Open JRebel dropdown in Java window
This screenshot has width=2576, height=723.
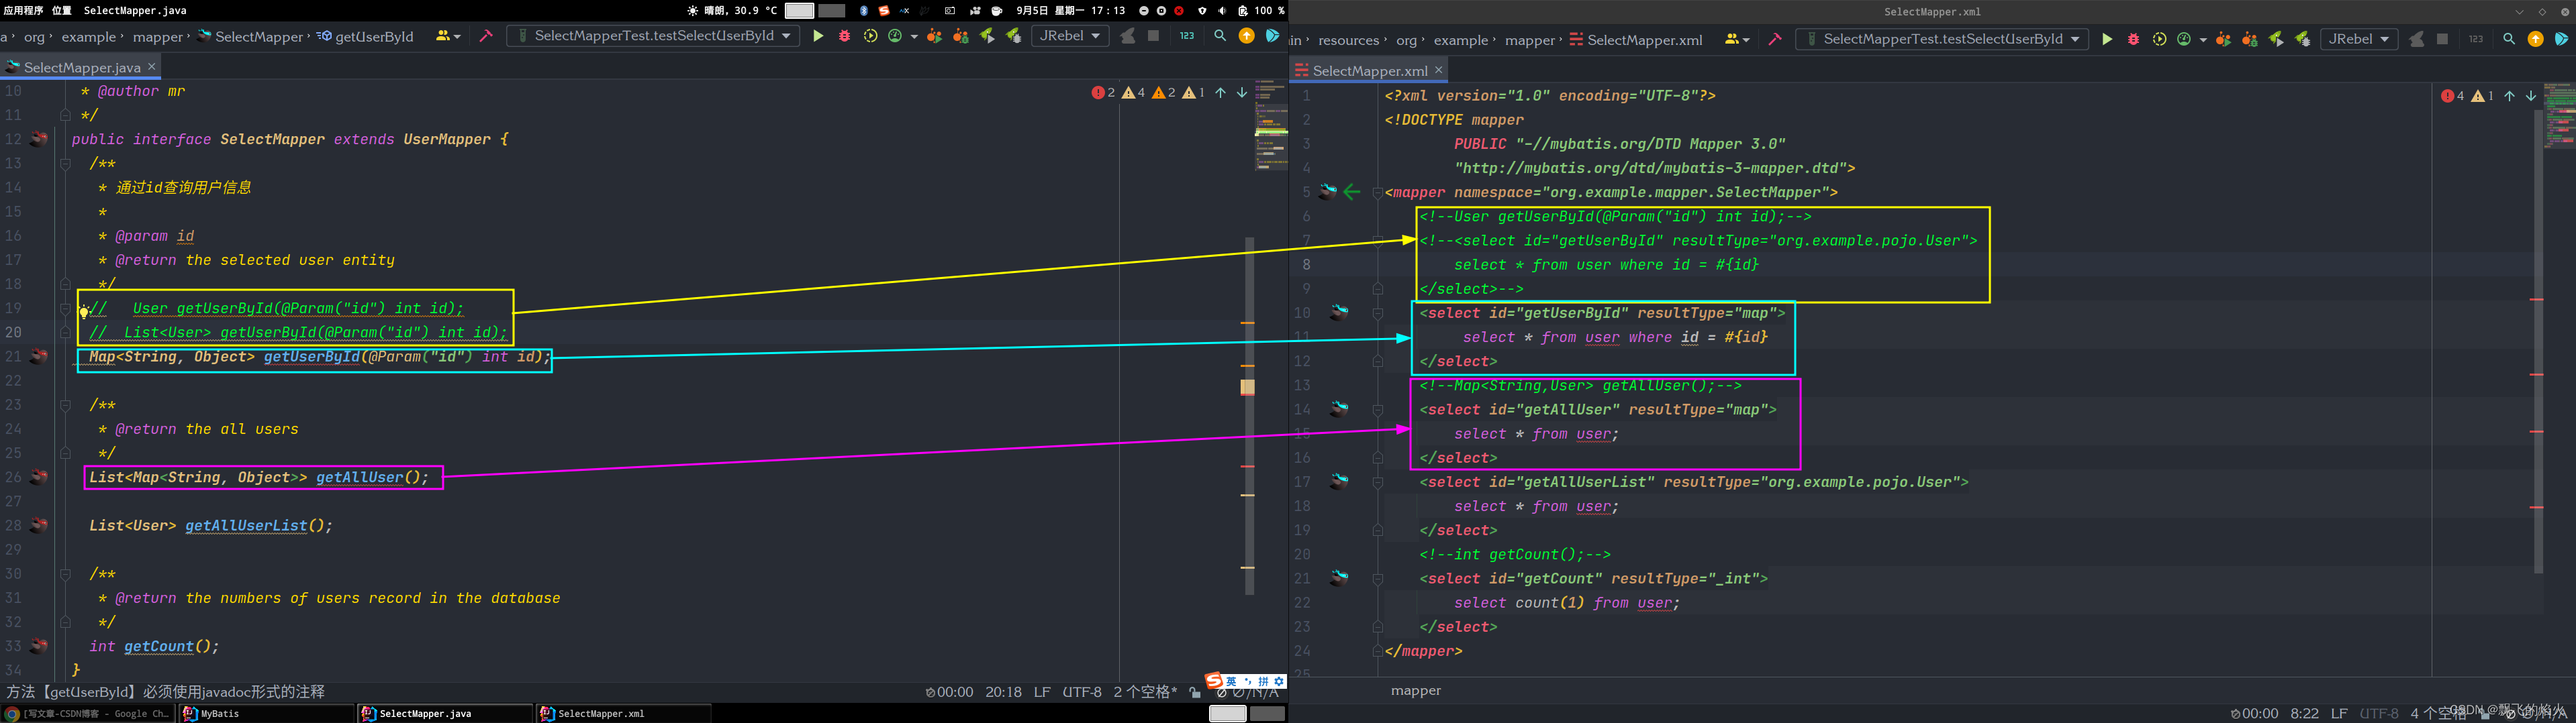[x=1070, y=36]
